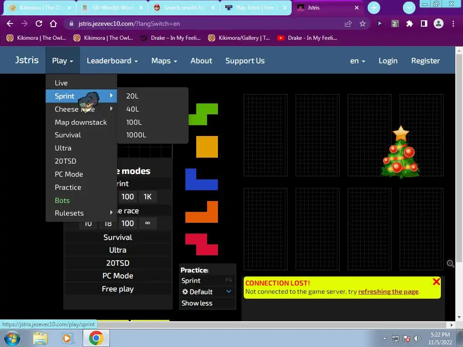Open volume control in system tray
Image resolution: width=463 pixels, height=347 pixels.
pyautogui.click(x=417, y=338)
